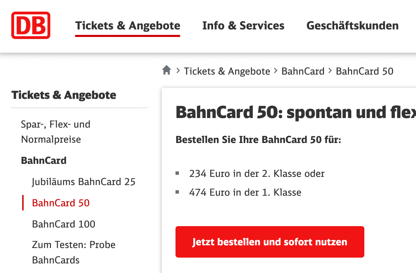Open Zum Testen: Probe BahnCards

click(x=74, y=252)
